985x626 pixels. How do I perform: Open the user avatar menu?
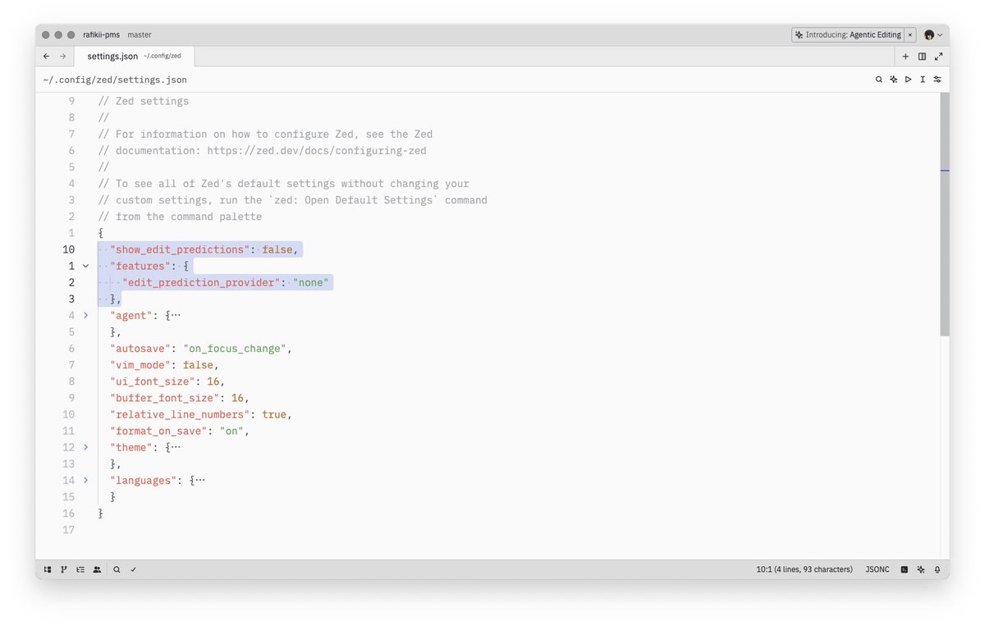point(933,35)
